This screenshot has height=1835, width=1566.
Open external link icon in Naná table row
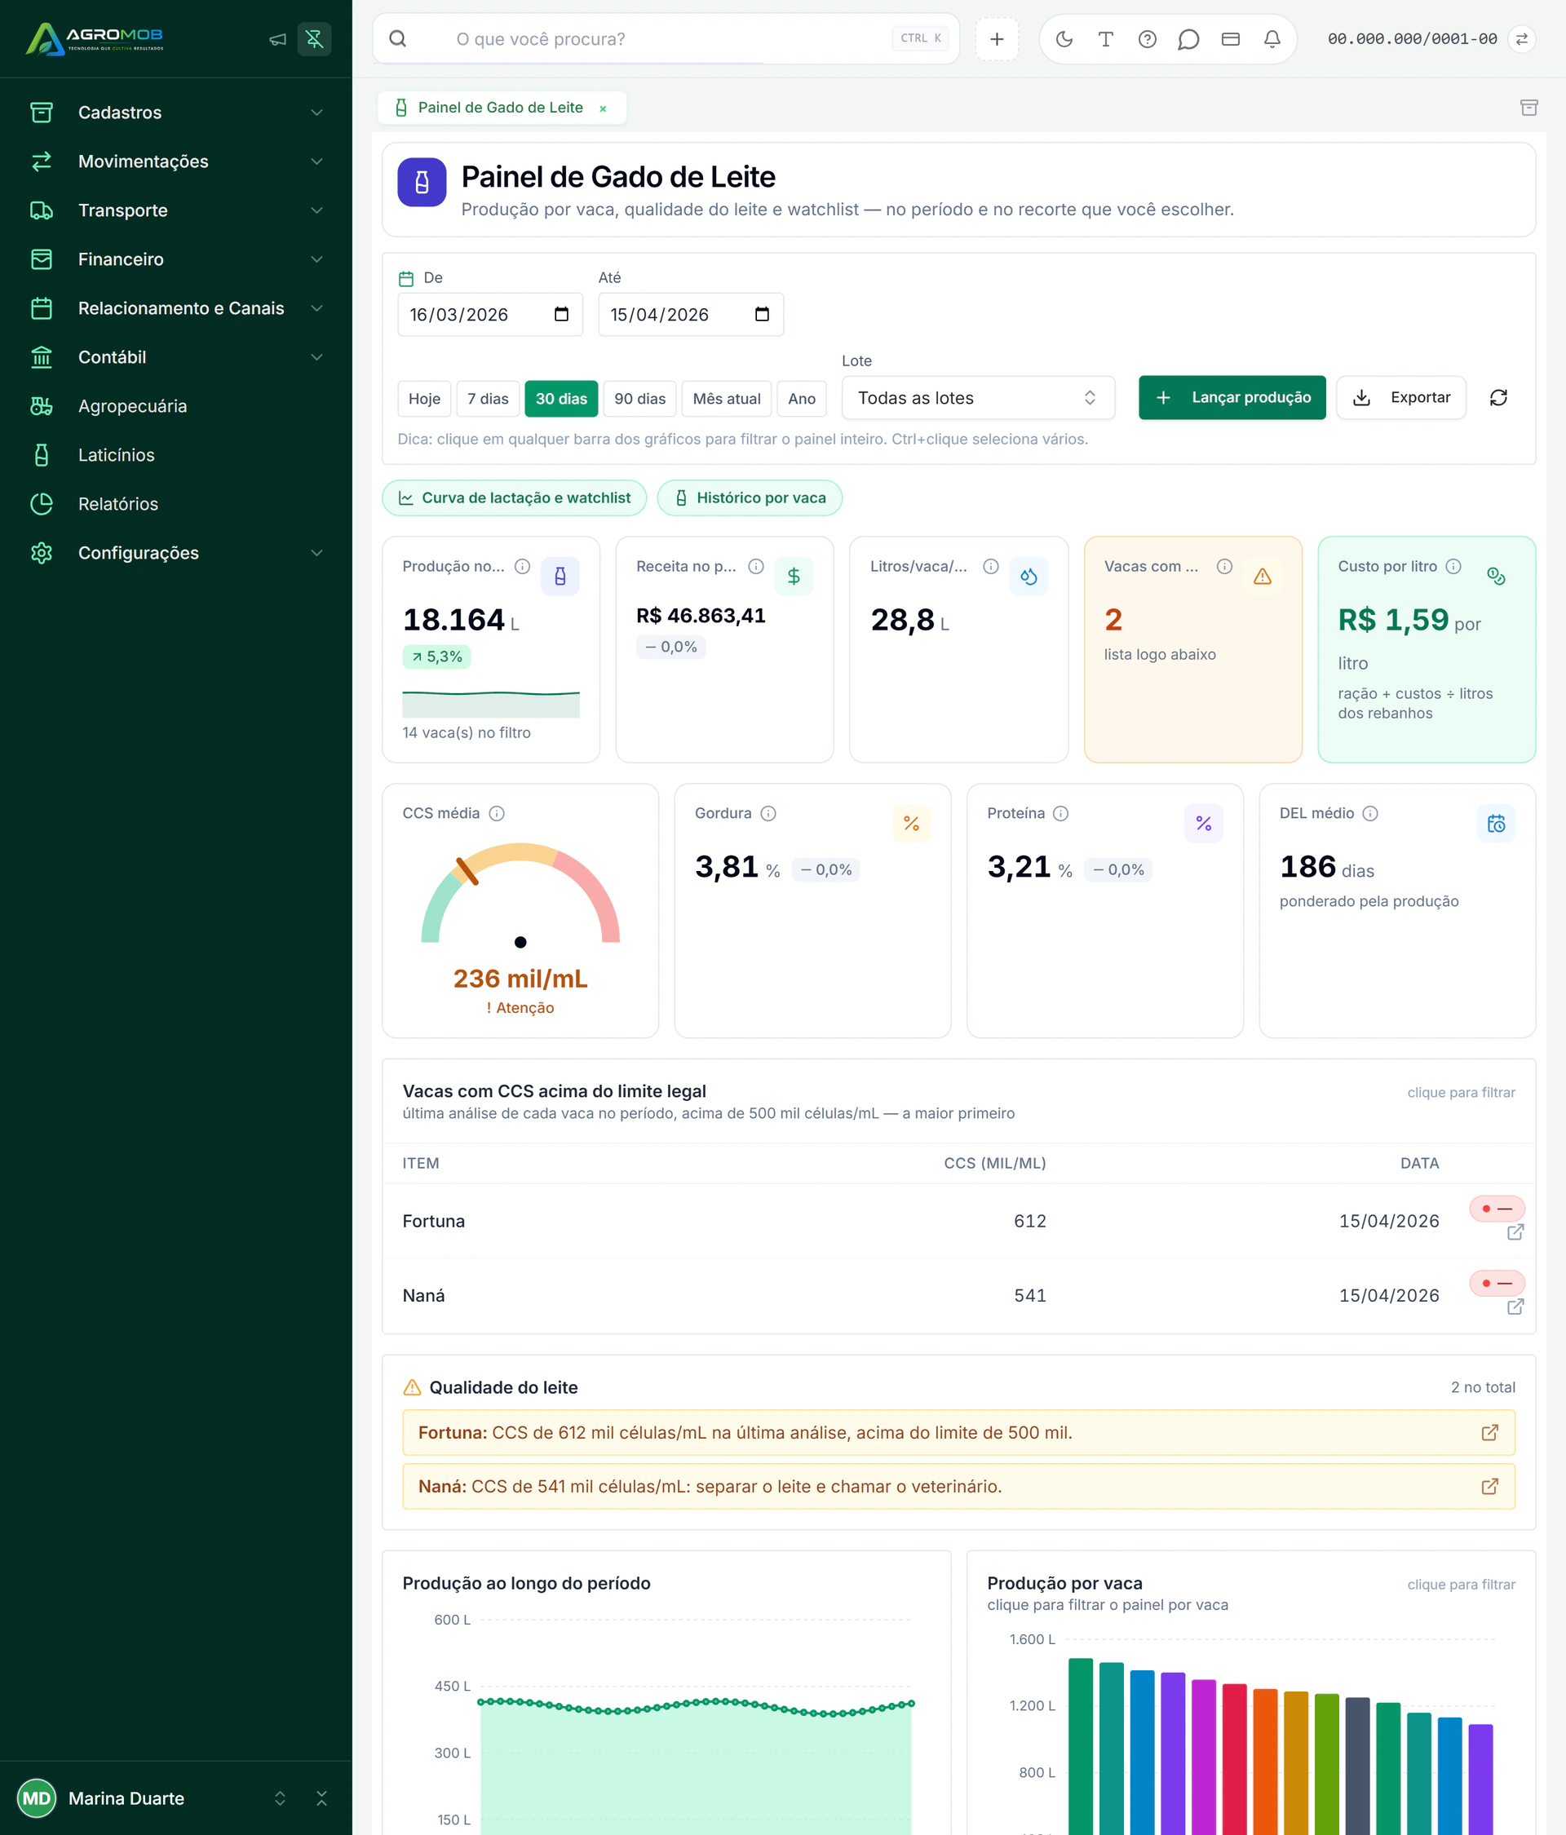(x=1515, y=1307)
